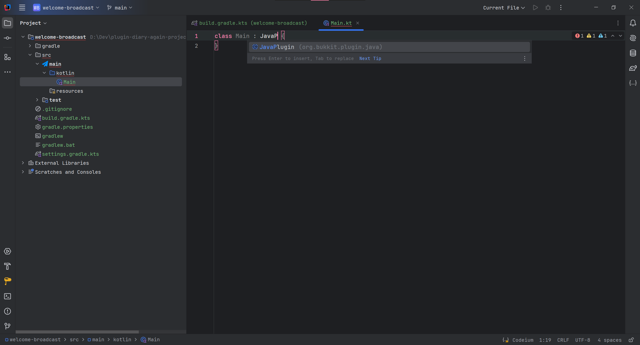The width and height of the screenshot is (640, 345).
Task: Expand the gradle folder in the project tree
Action: point(30,46)
